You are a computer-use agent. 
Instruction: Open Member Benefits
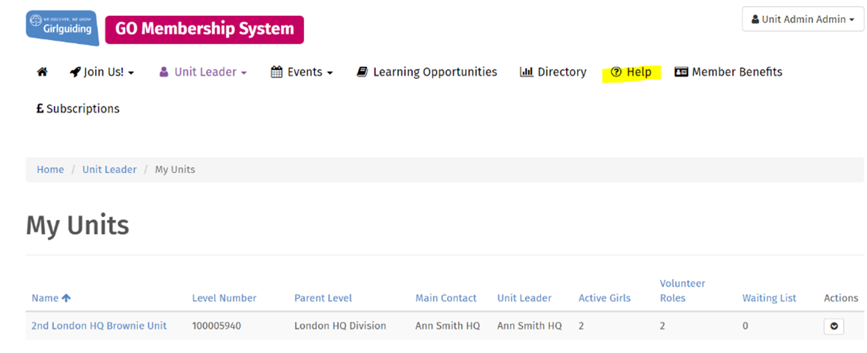728,72
